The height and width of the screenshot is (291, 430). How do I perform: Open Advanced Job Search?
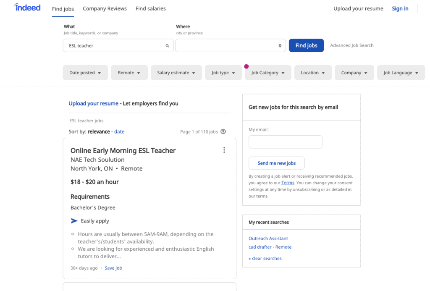(x=352, y=45)
